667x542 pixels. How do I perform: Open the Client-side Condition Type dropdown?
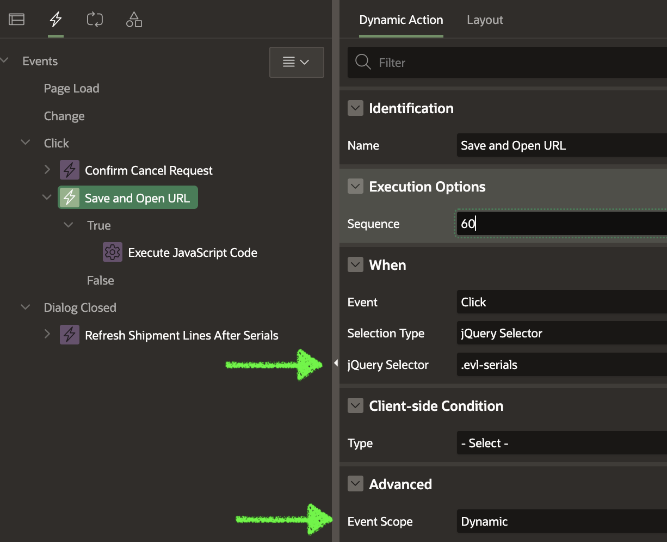[x=562, y=443]
